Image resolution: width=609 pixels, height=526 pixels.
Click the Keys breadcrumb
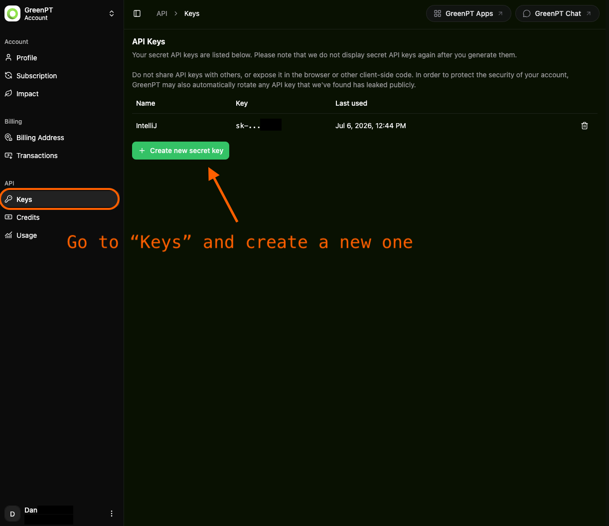click(x=192, y=13)
